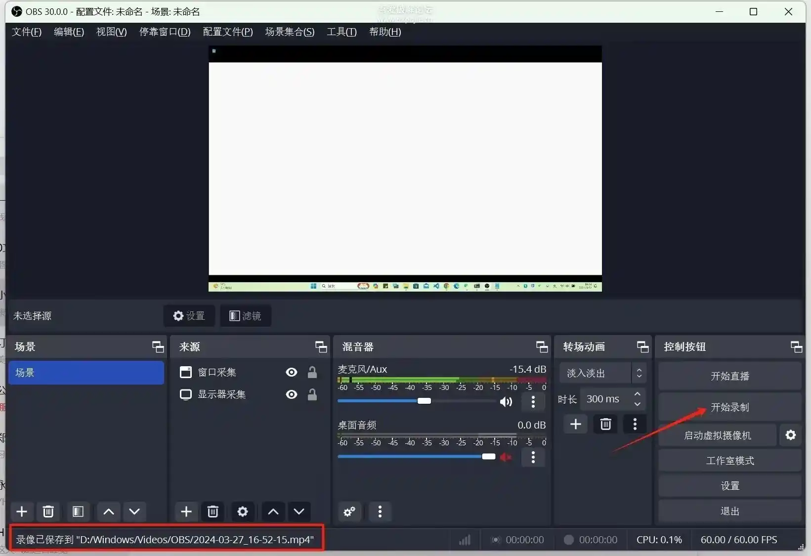Open scene filters via the filter icon
Viewport: 811px width, 556px height.
pyautogui.click(x=78, y=512)
